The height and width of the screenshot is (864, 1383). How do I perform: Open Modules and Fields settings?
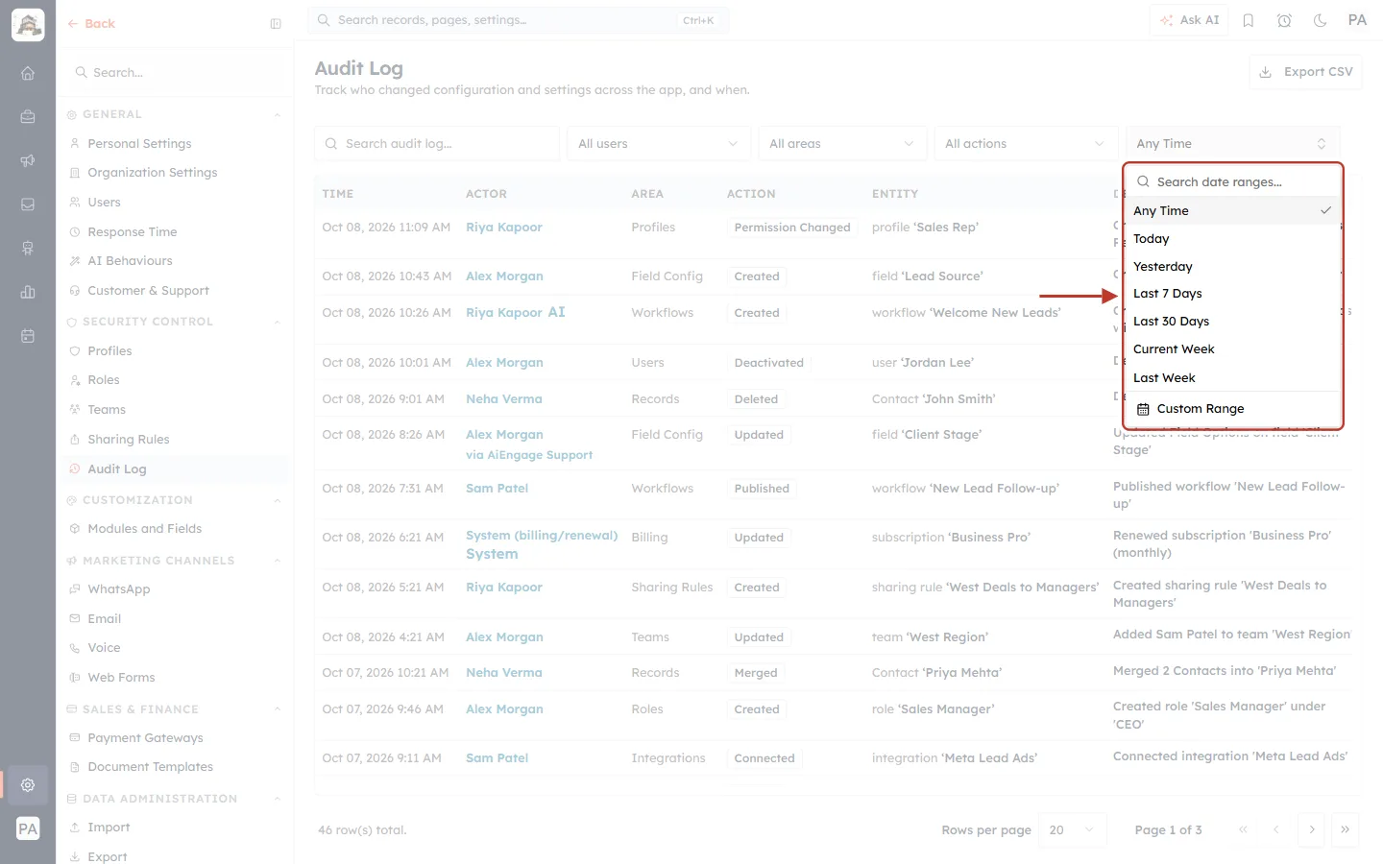pos(145,529)
